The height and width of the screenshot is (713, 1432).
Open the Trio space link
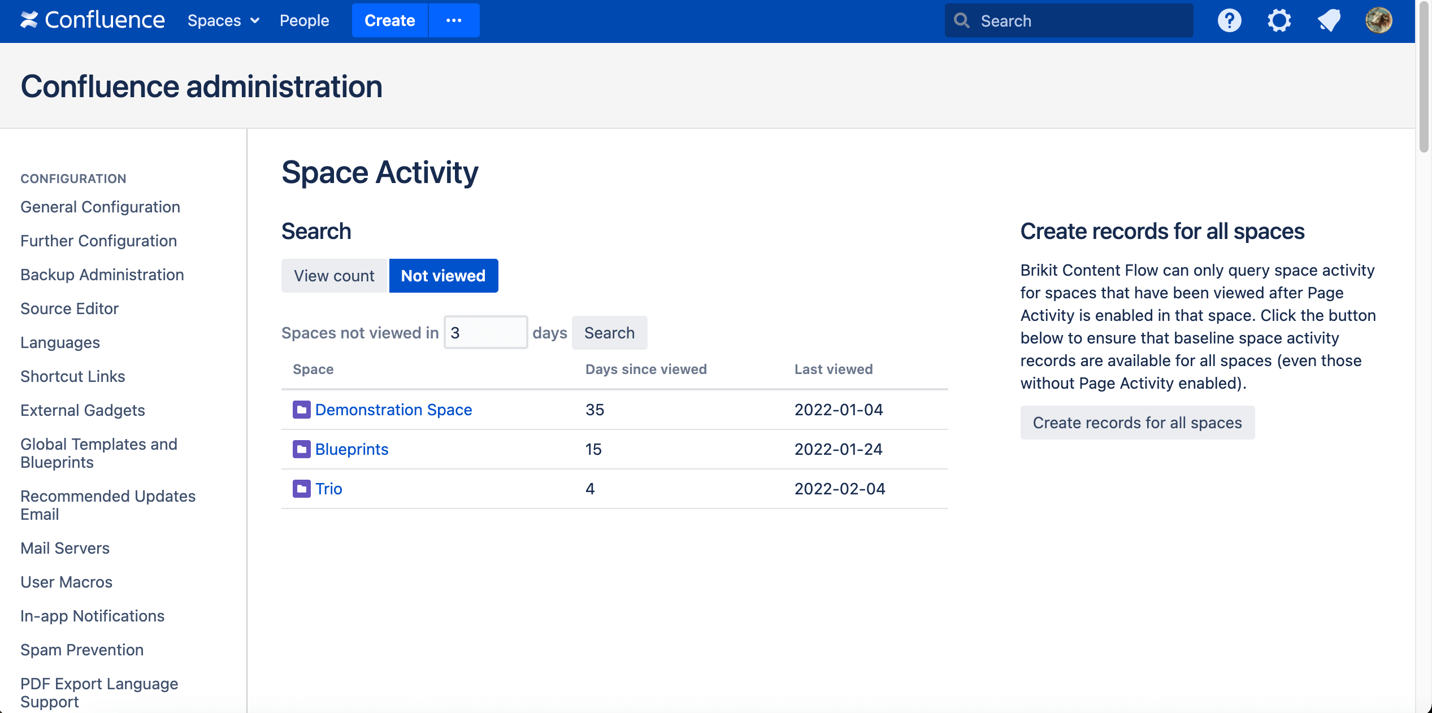328,489
